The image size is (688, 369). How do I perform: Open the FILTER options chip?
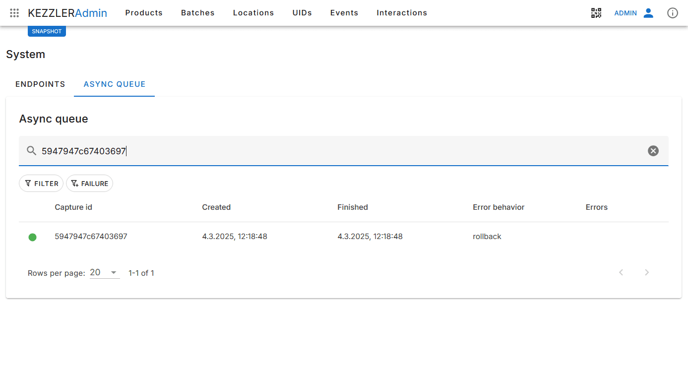(41, 184)
